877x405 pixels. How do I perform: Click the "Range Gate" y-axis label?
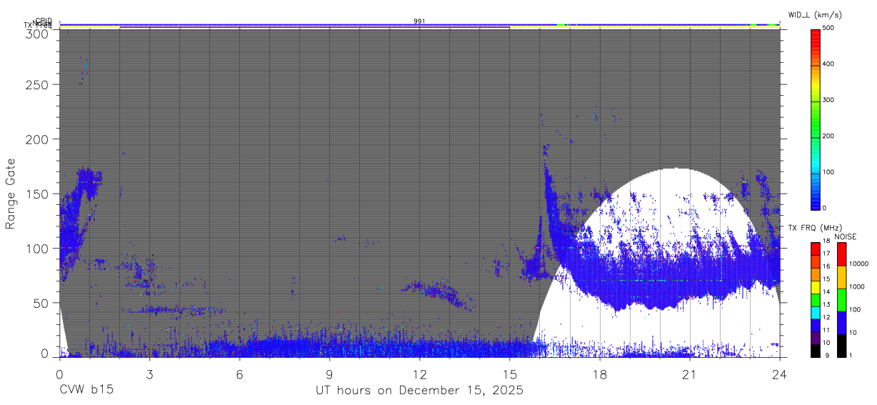click(x=11, y=194)
